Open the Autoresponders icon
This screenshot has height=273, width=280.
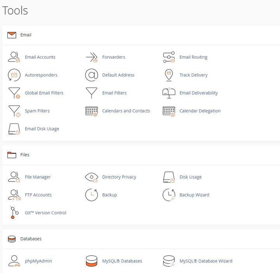[x=14, y=75]
